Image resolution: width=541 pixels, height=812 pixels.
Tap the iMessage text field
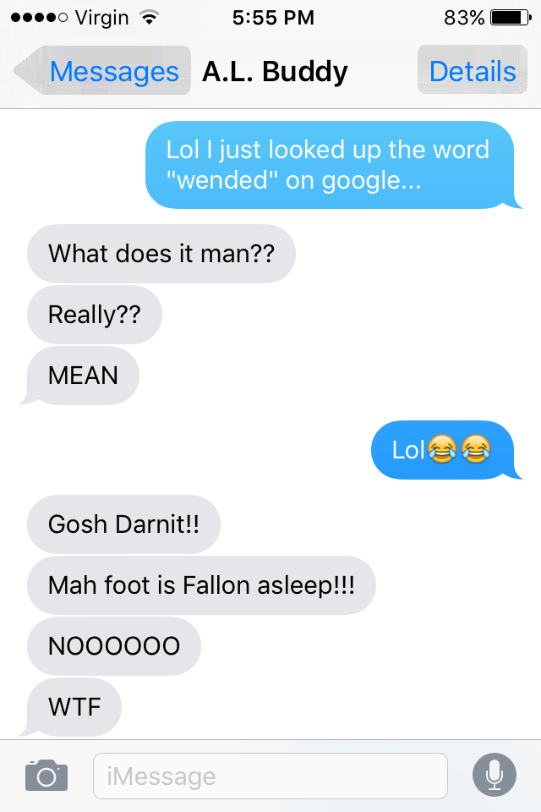click(x=270, y=776)
